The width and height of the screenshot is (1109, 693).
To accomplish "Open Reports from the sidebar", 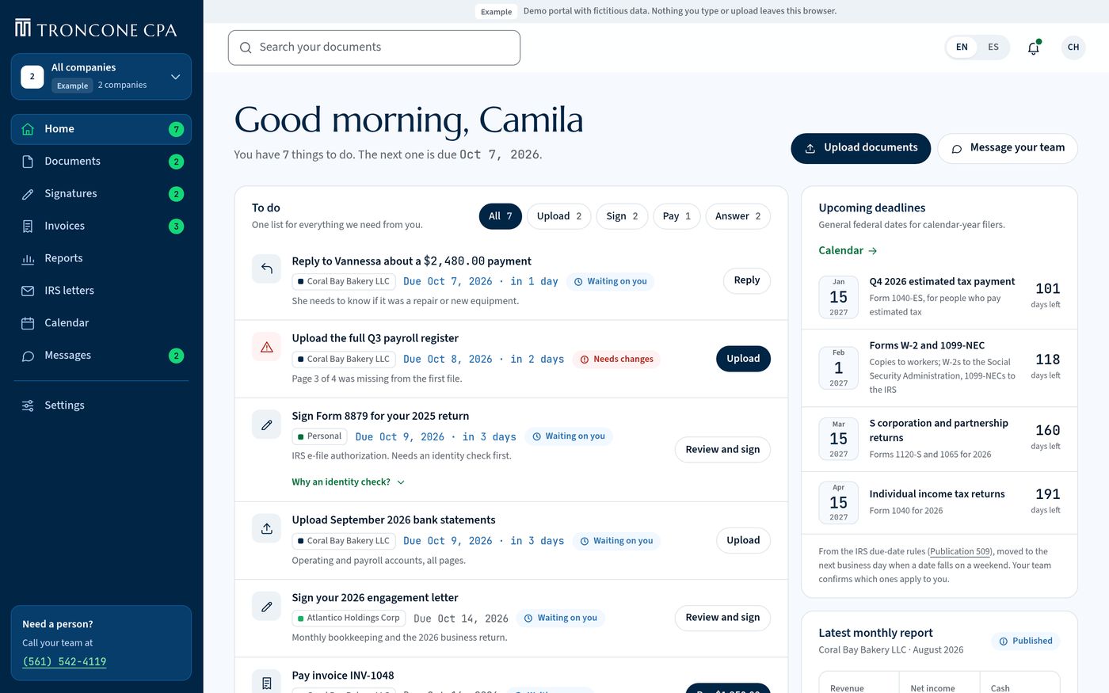I will 101,259.
